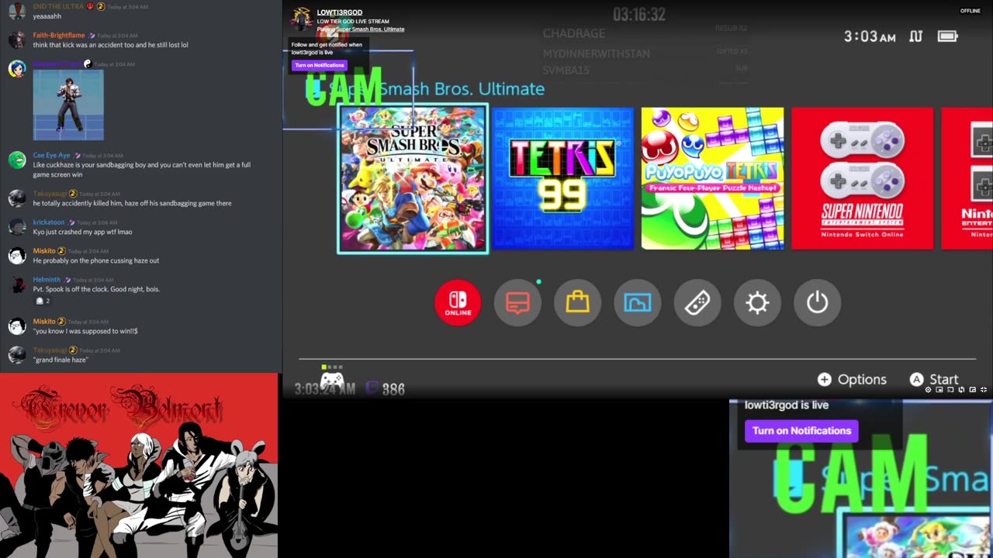Screen dimensions: 993x558
Task: Click the krickatoon avatar in Discord
Action: click(16, 226)
